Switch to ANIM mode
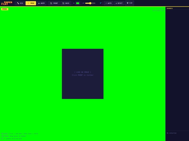Screen dimensions: 189x141 (x=41, y=3)
